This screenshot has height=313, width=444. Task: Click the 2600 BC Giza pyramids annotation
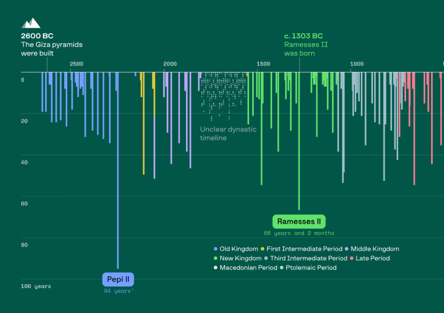[51, 45]
